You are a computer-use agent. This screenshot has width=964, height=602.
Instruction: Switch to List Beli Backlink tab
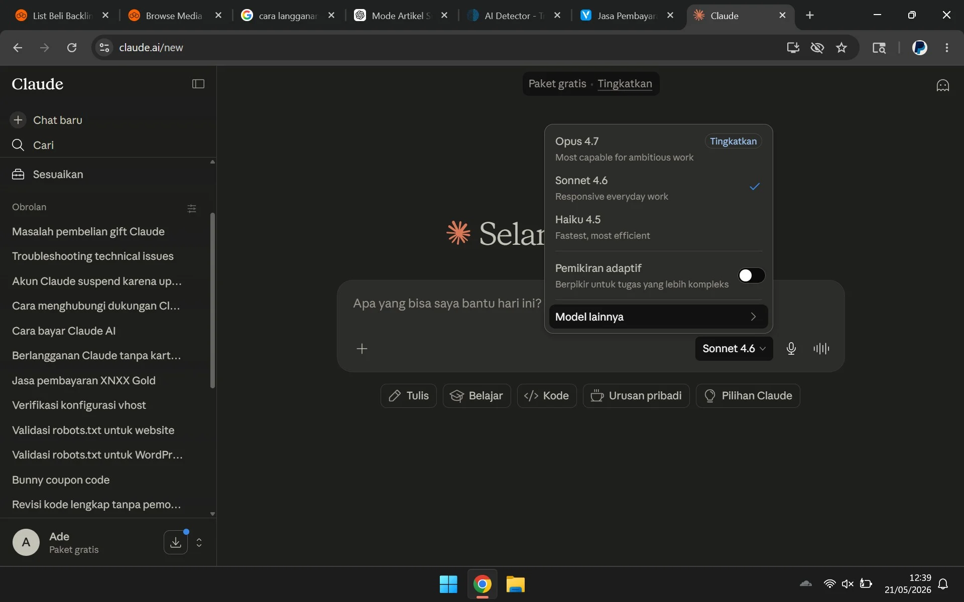coord(62,16)
